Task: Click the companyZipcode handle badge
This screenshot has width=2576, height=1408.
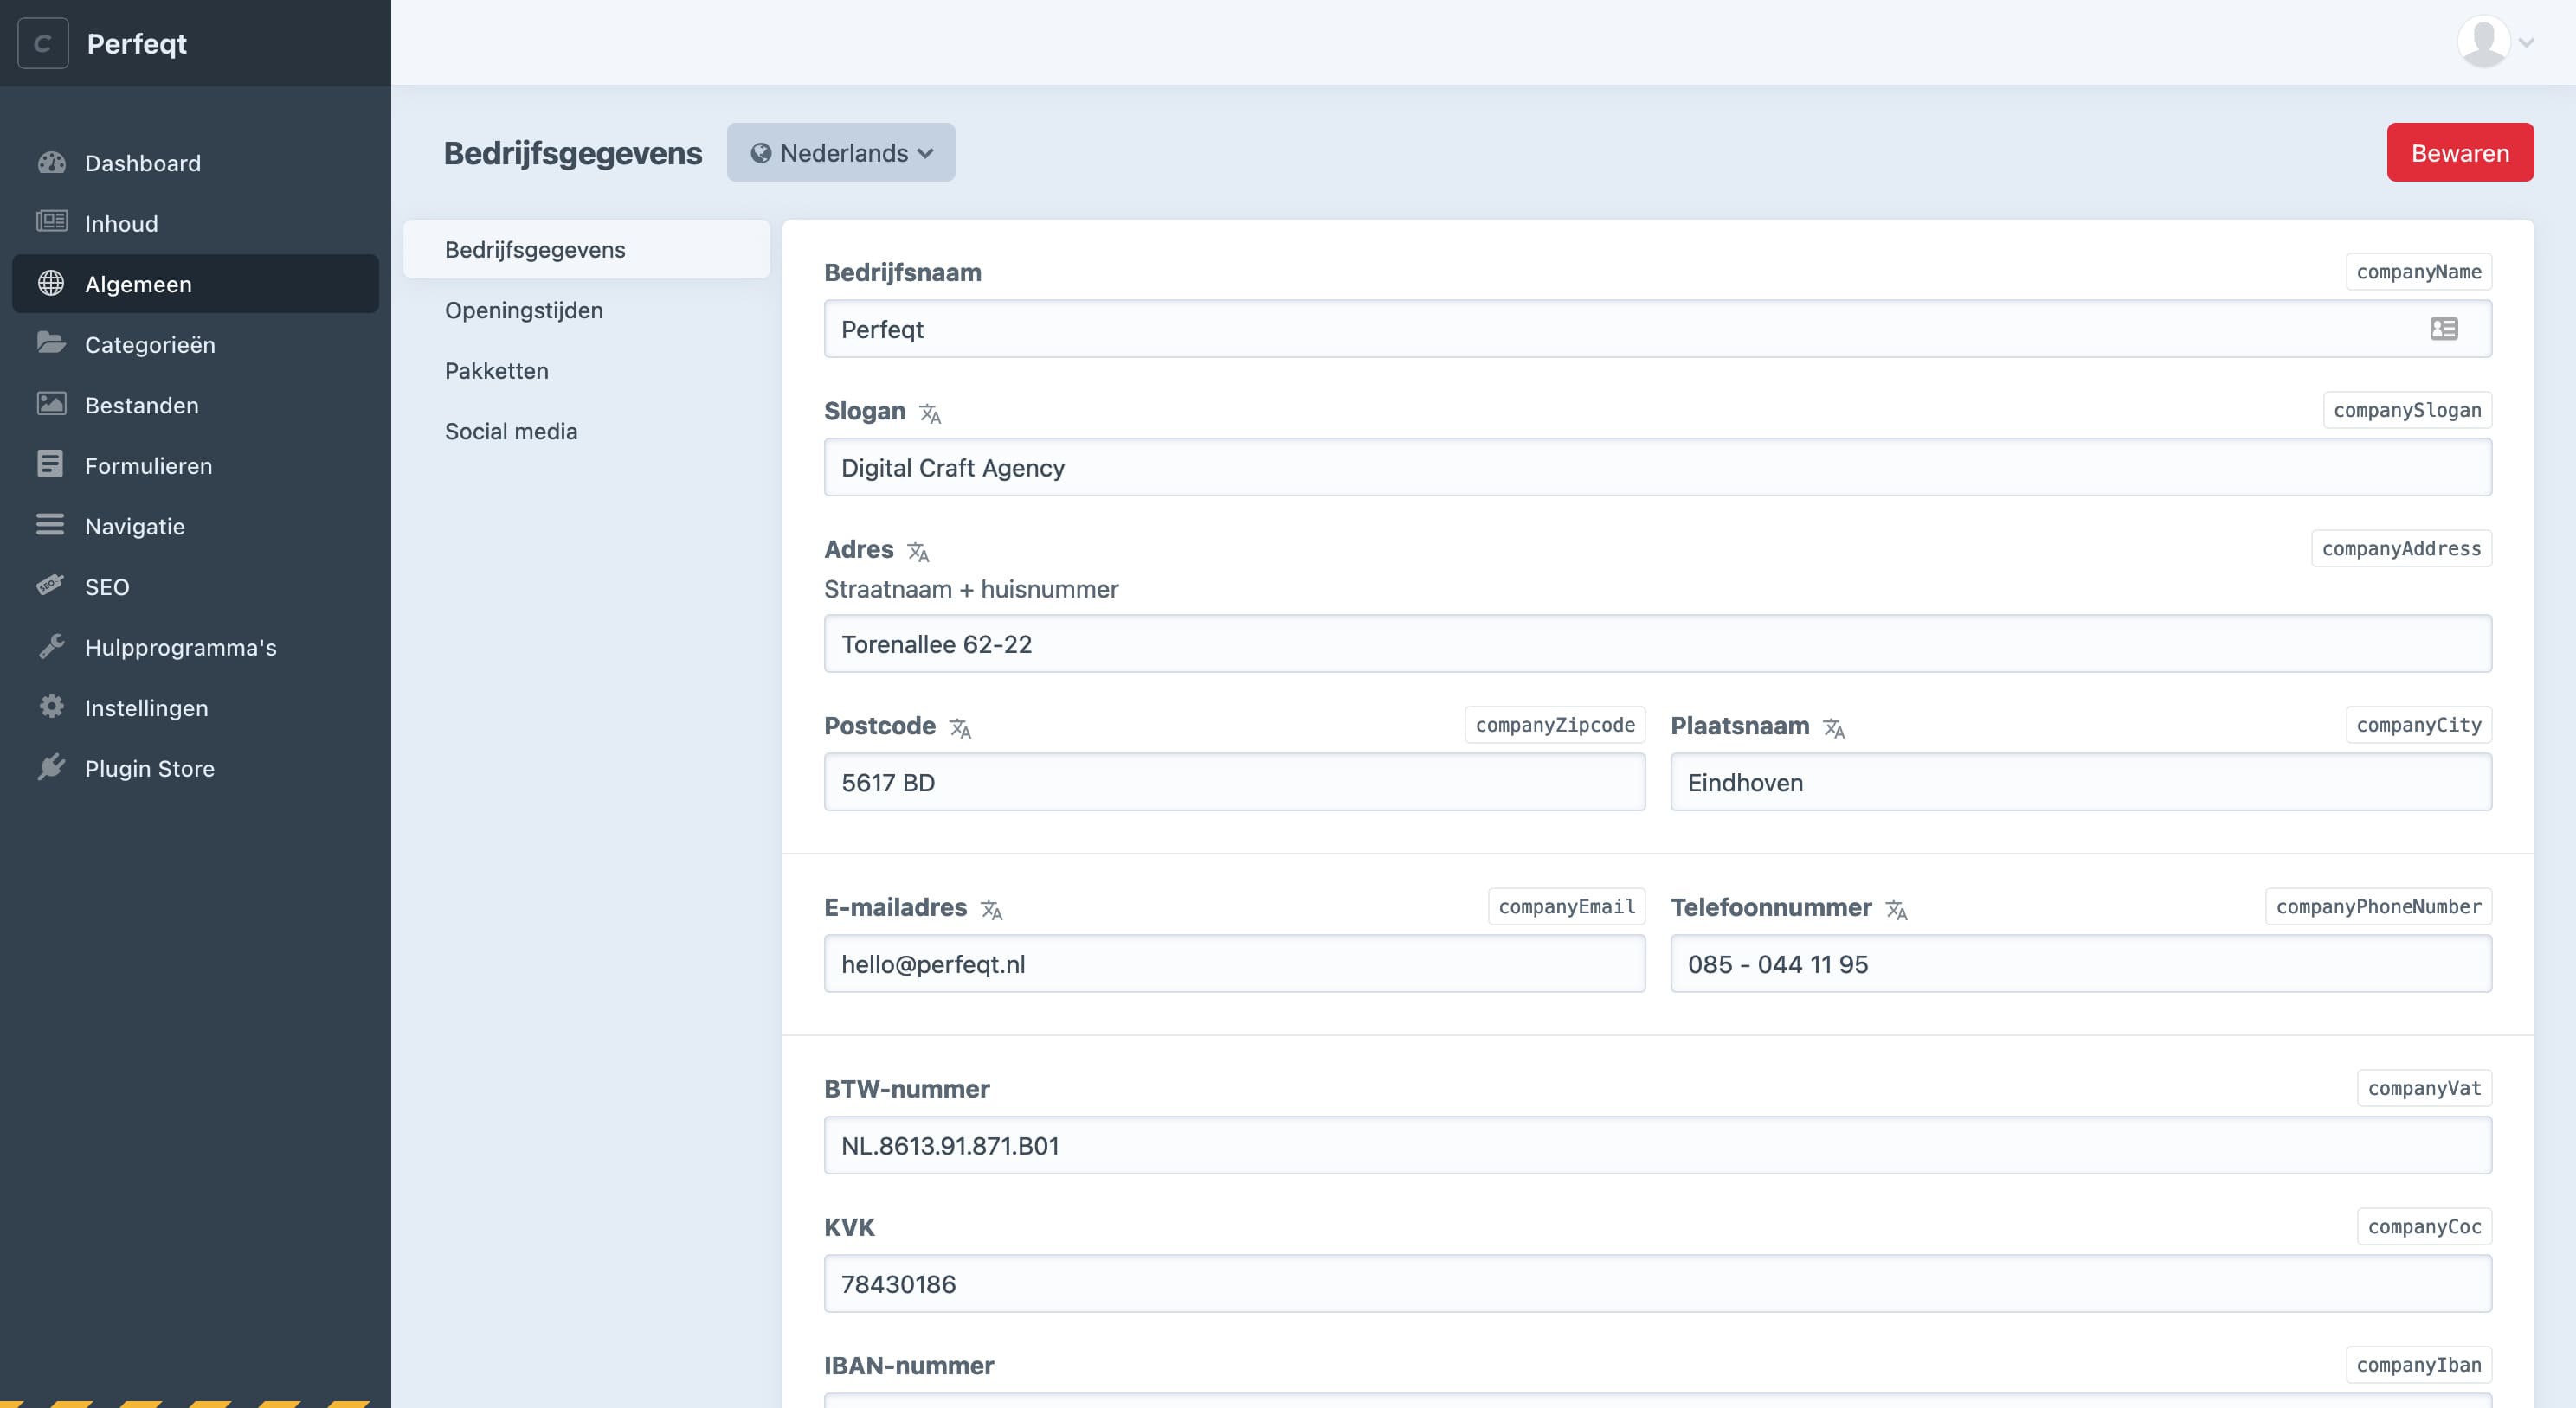Action: (x=1555, y=725)
